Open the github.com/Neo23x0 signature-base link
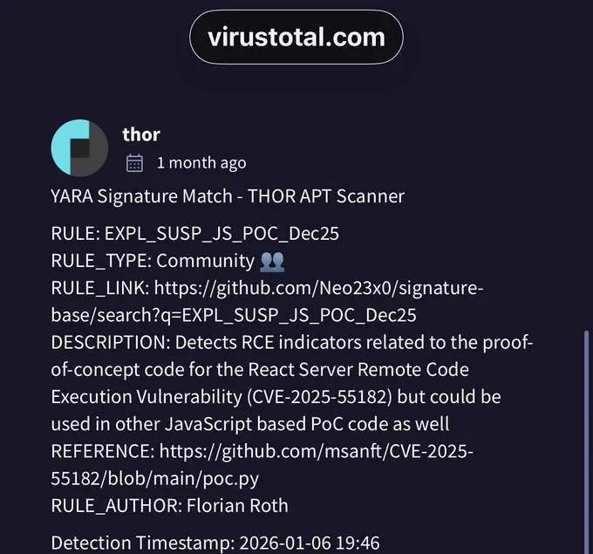The width and height of the screenshot is (593, 554). pos(268,301)
